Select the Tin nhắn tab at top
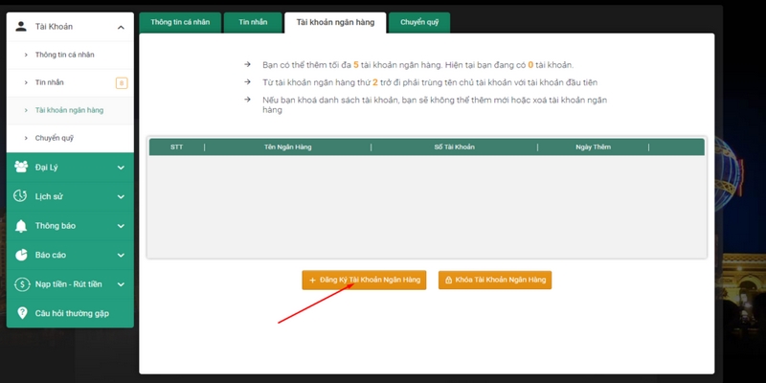766x383 pixels. click(252, 21)
